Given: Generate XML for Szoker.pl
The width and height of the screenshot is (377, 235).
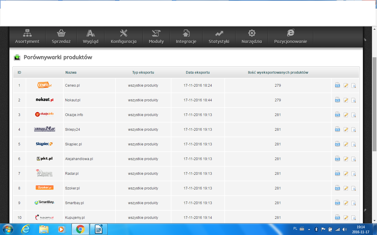Looking at the screenshot, I should [338, 188].
